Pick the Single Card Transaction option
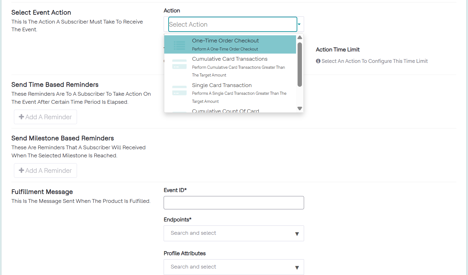This screenshot has height=275, width=468. (x=222, y=85)
